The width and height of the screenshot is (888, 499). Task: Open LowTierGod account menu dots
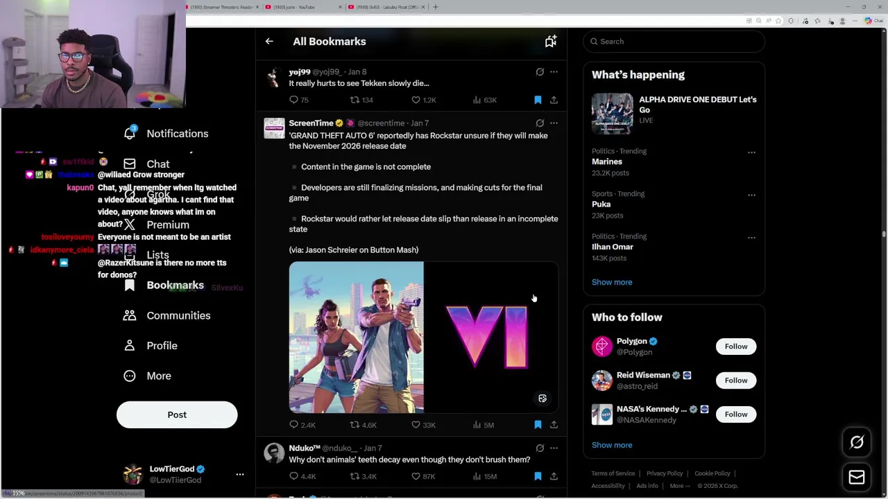coord(240,475)
